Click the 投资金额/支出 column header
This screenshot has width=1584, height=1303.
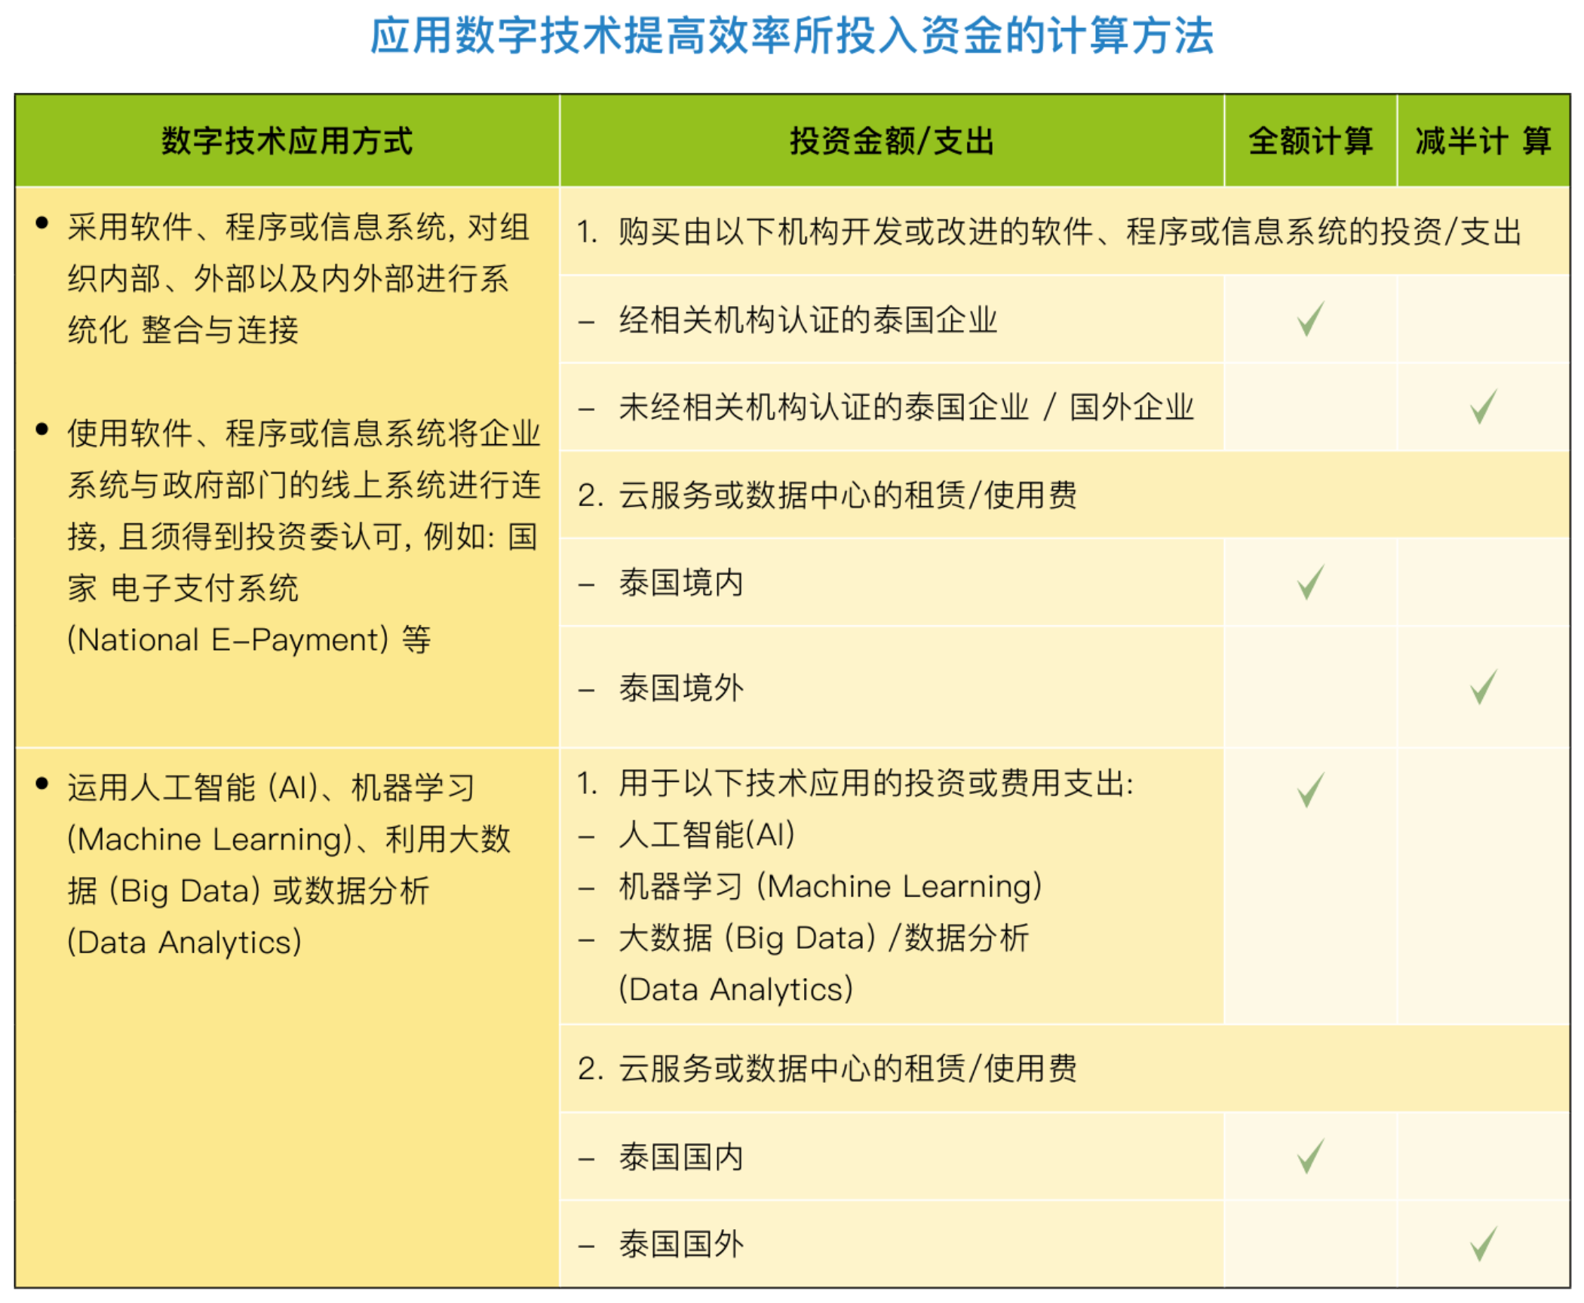[892, 141]
